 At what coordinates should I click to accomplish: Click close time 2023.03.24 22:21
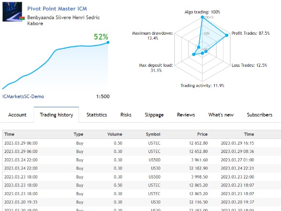point(237,168)
